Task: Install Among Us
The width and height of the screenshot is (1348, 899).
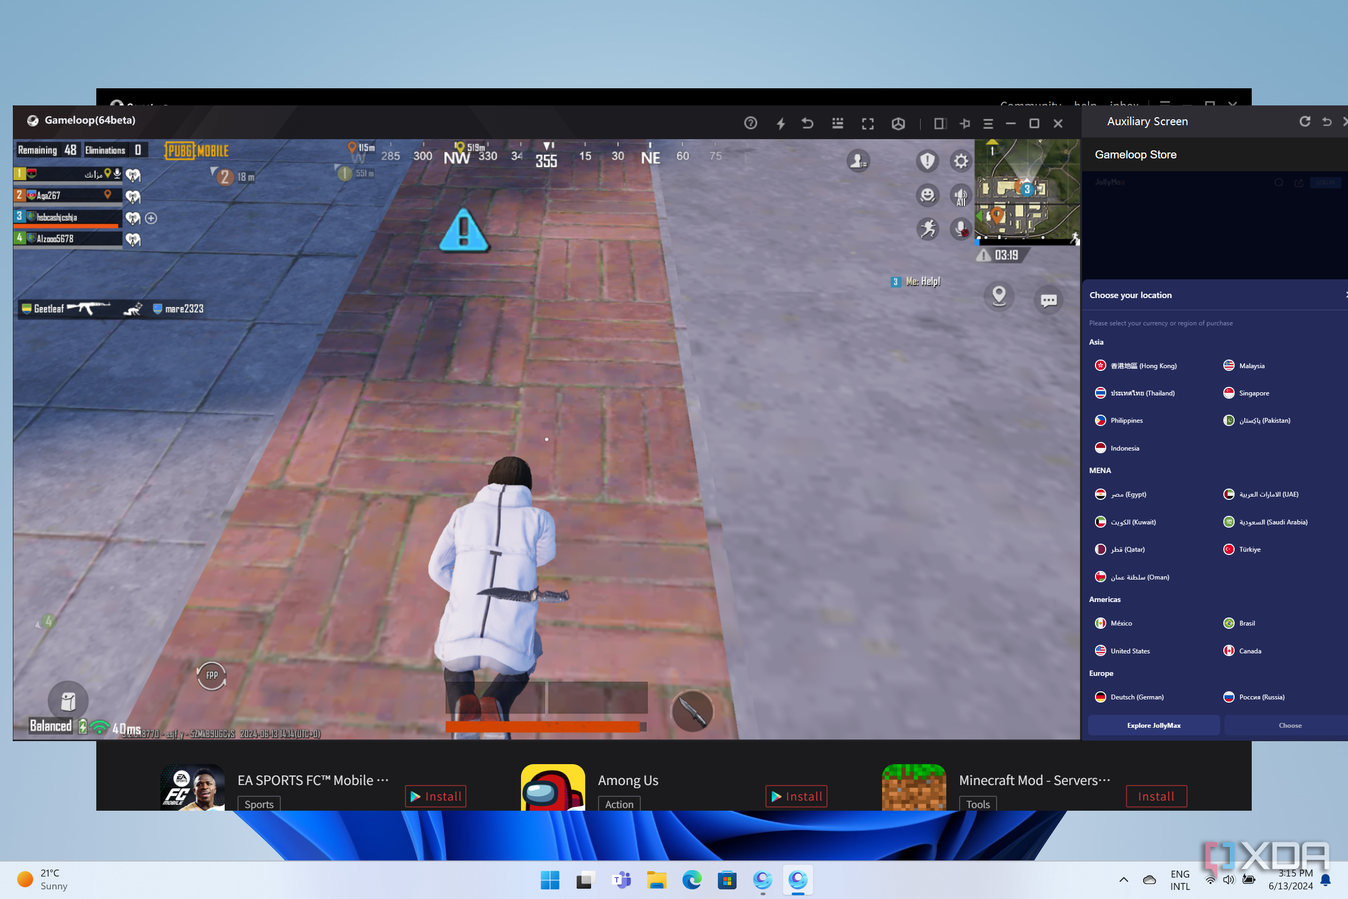Action: (x=796, y=796)
